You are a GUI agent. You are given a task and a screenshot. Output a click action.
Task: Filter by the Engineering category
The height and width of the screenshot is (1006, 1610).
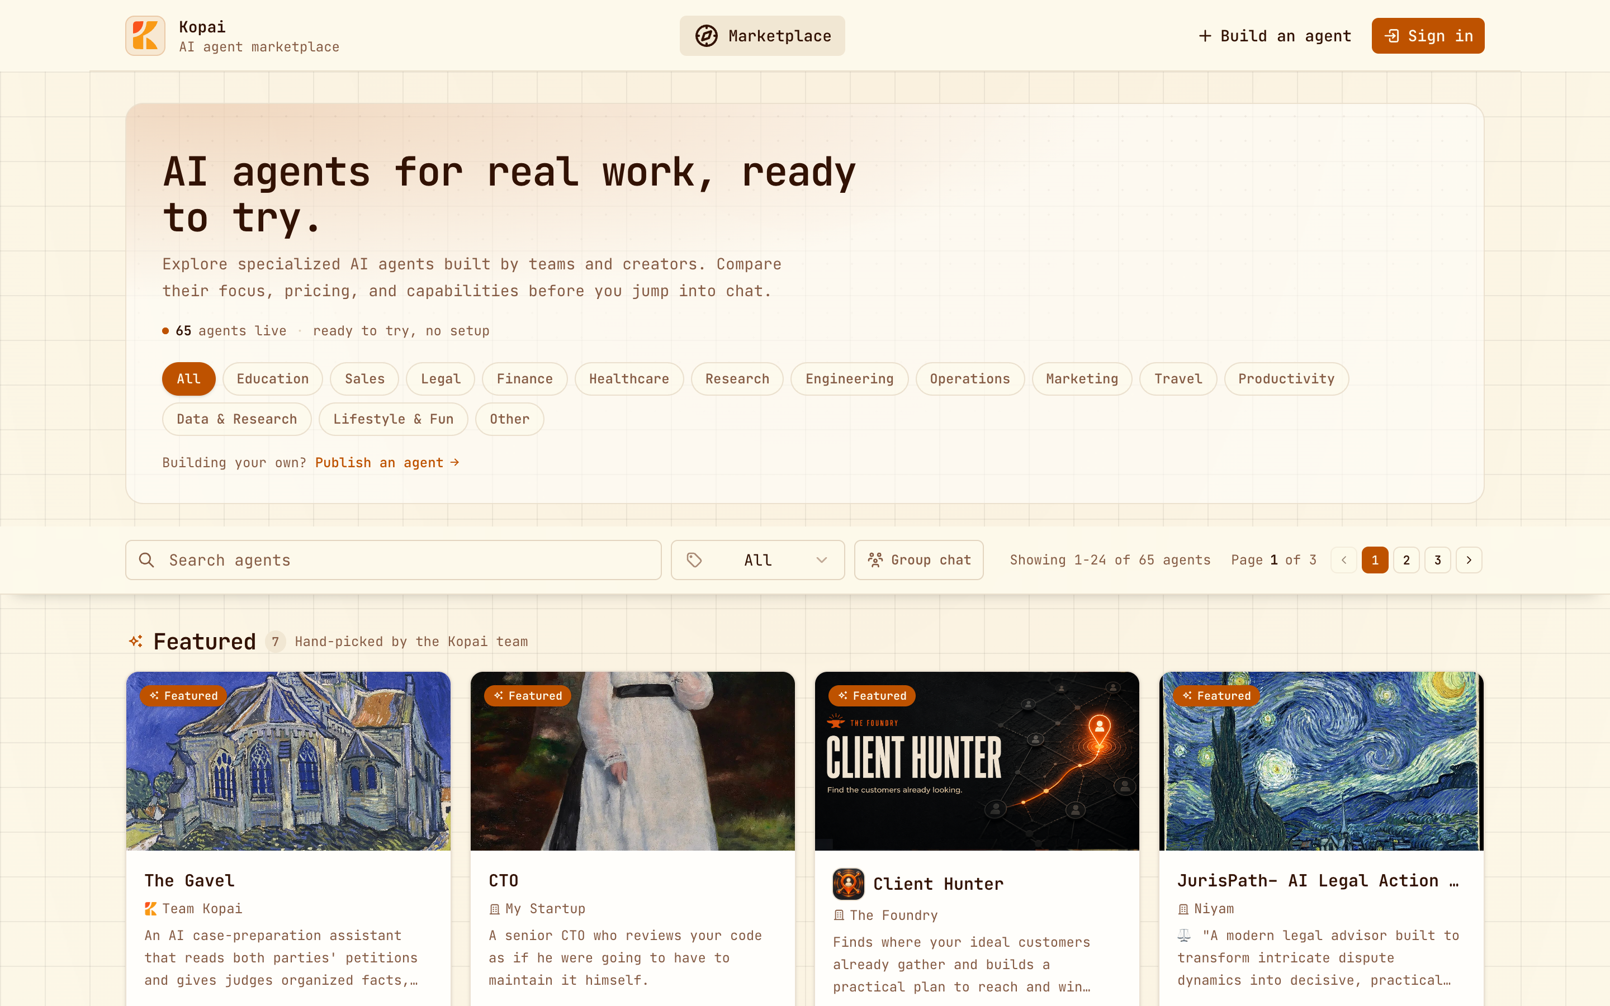850,379
